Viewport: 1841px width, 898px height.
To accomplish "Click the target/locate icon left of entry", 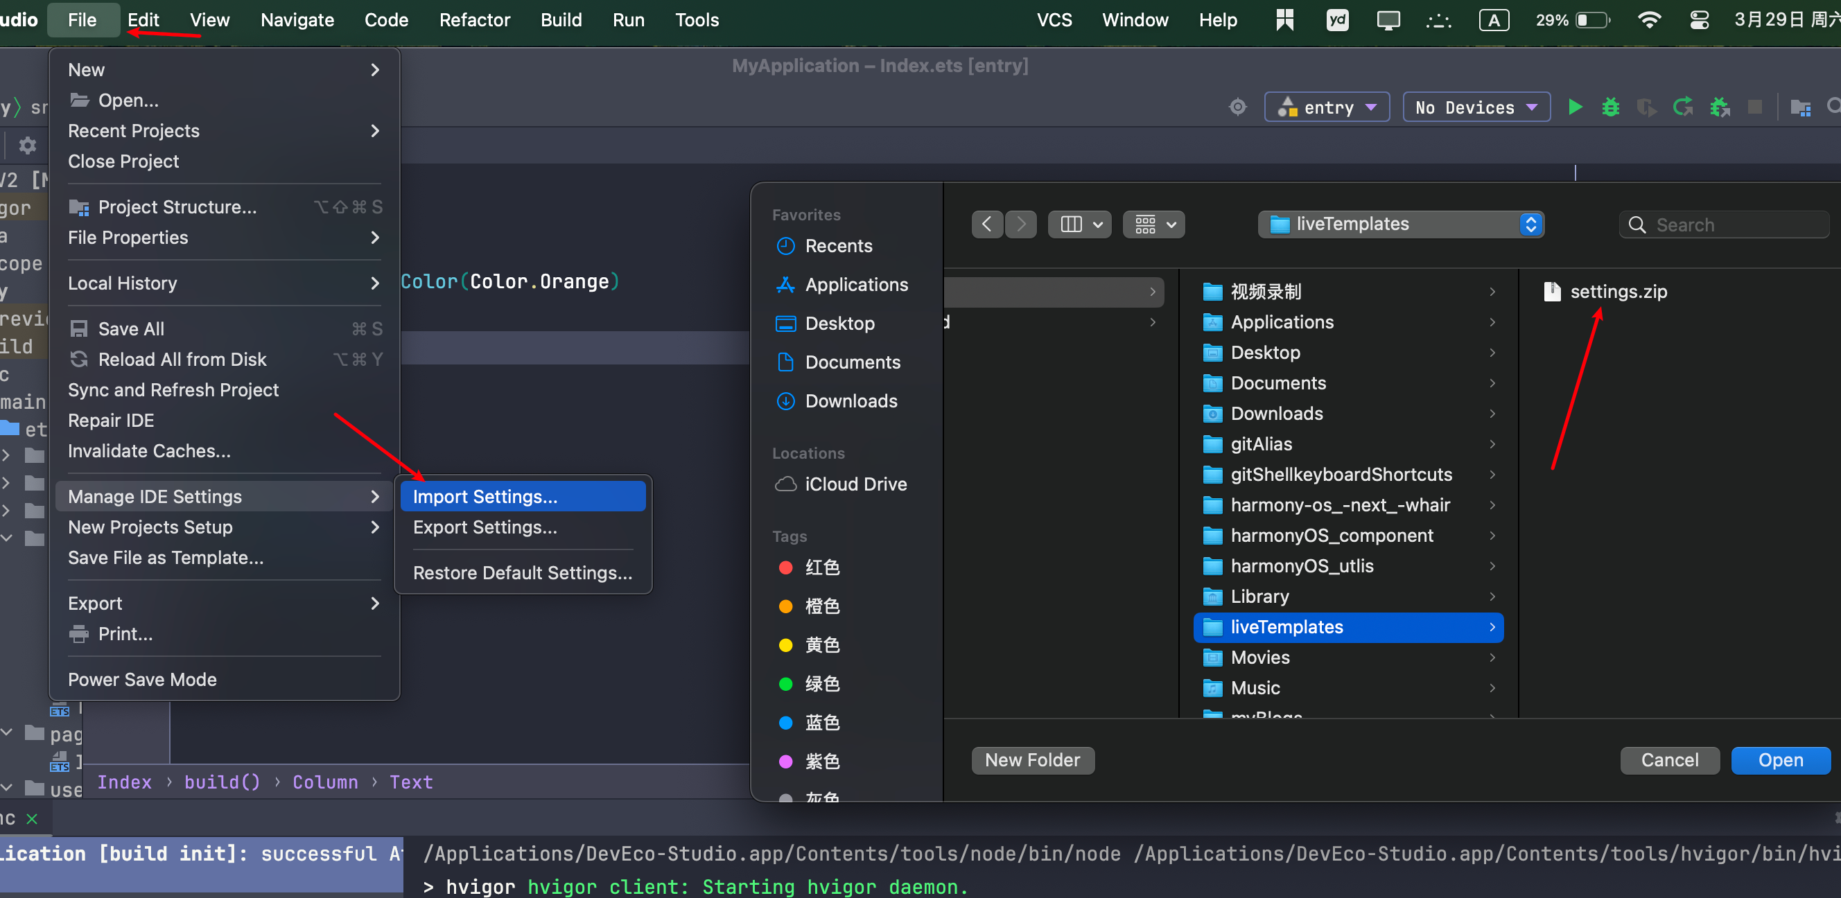I will (x=1237, y=107).
